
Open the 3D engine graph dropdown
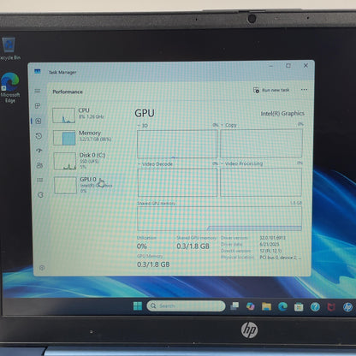click(x=142, y=126)
